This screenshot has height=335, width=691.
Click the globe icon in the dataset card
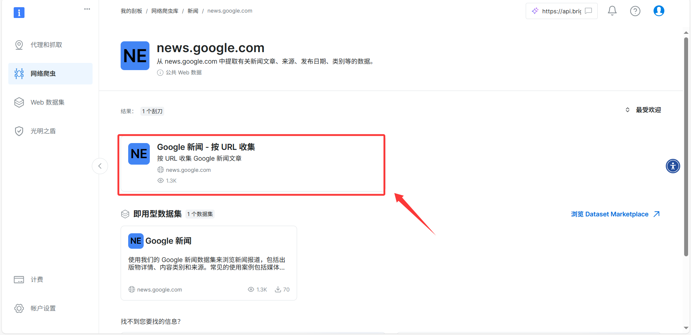click(x=132, y=290)
